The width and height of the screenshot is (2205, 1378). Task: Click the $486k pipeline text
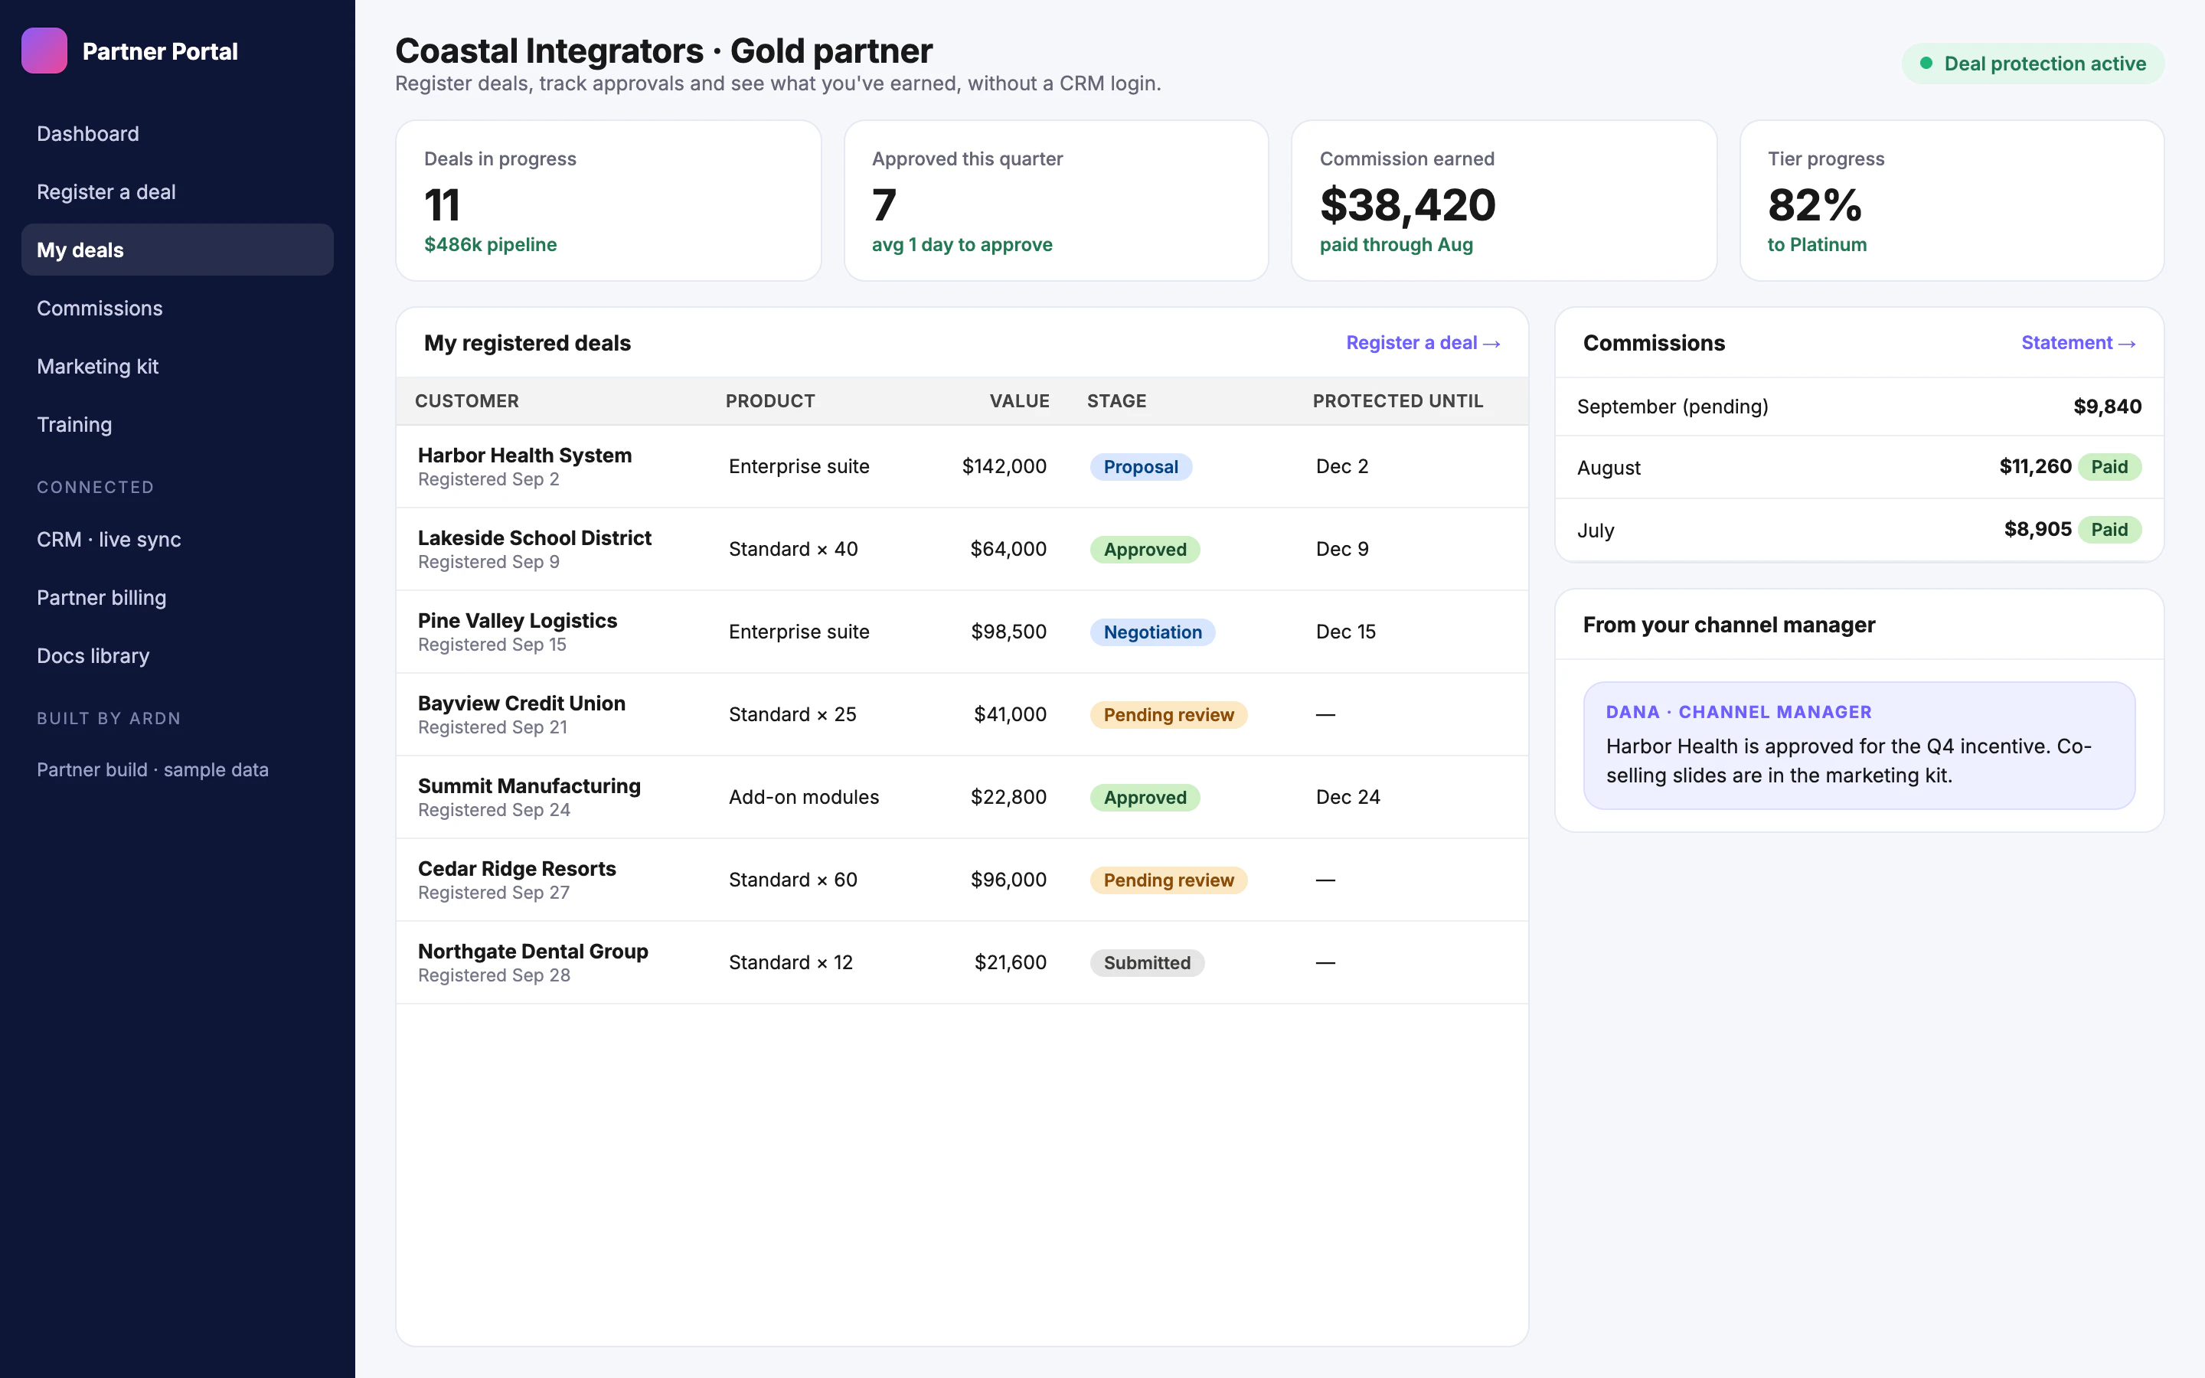click(490, 244)
